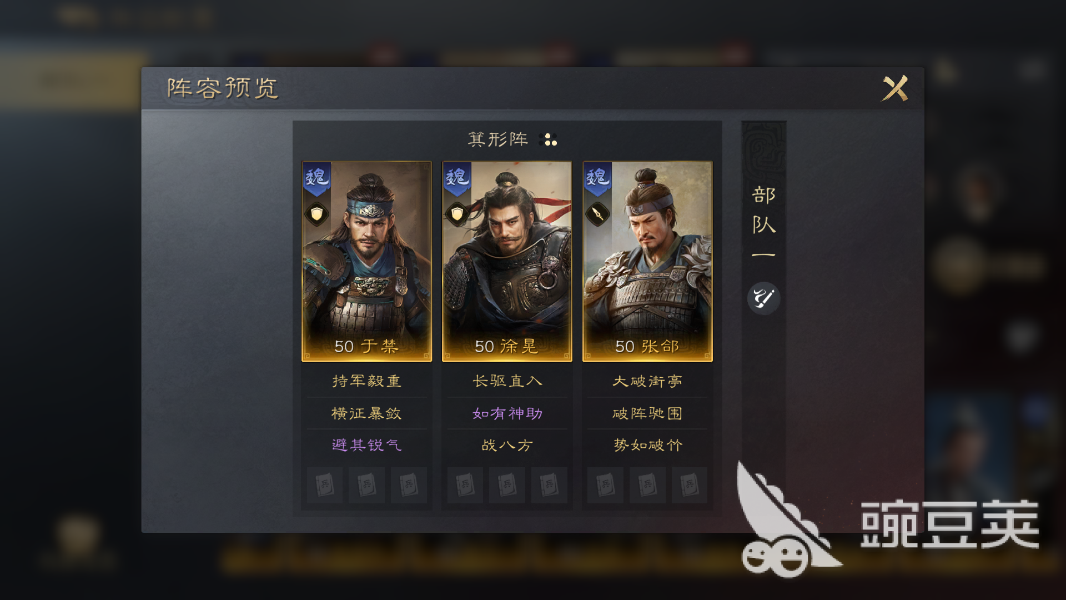Screen dimensions: 1066x600
Task: Open 徐晃 general portrait card
Action: point(507,262)
